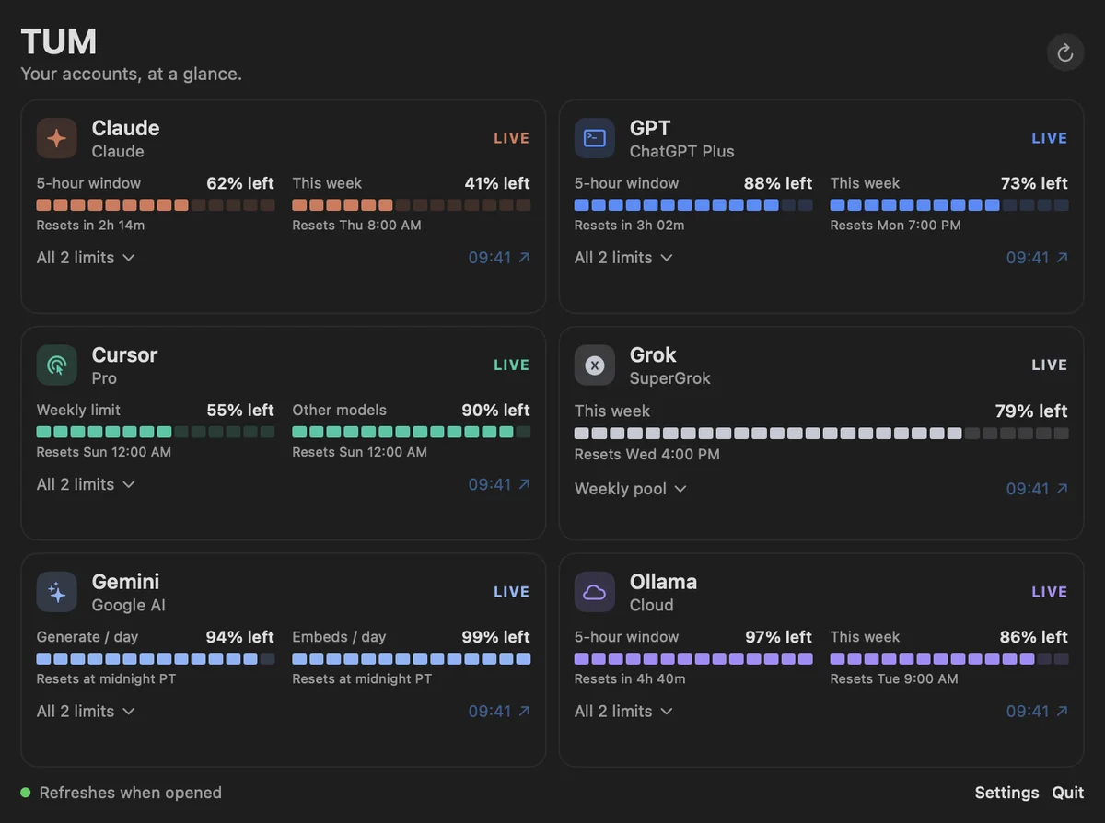The image size is (1105, 823).
Task: Expand All 2 limits in Gemini card
Action: (x=86, y=711)
